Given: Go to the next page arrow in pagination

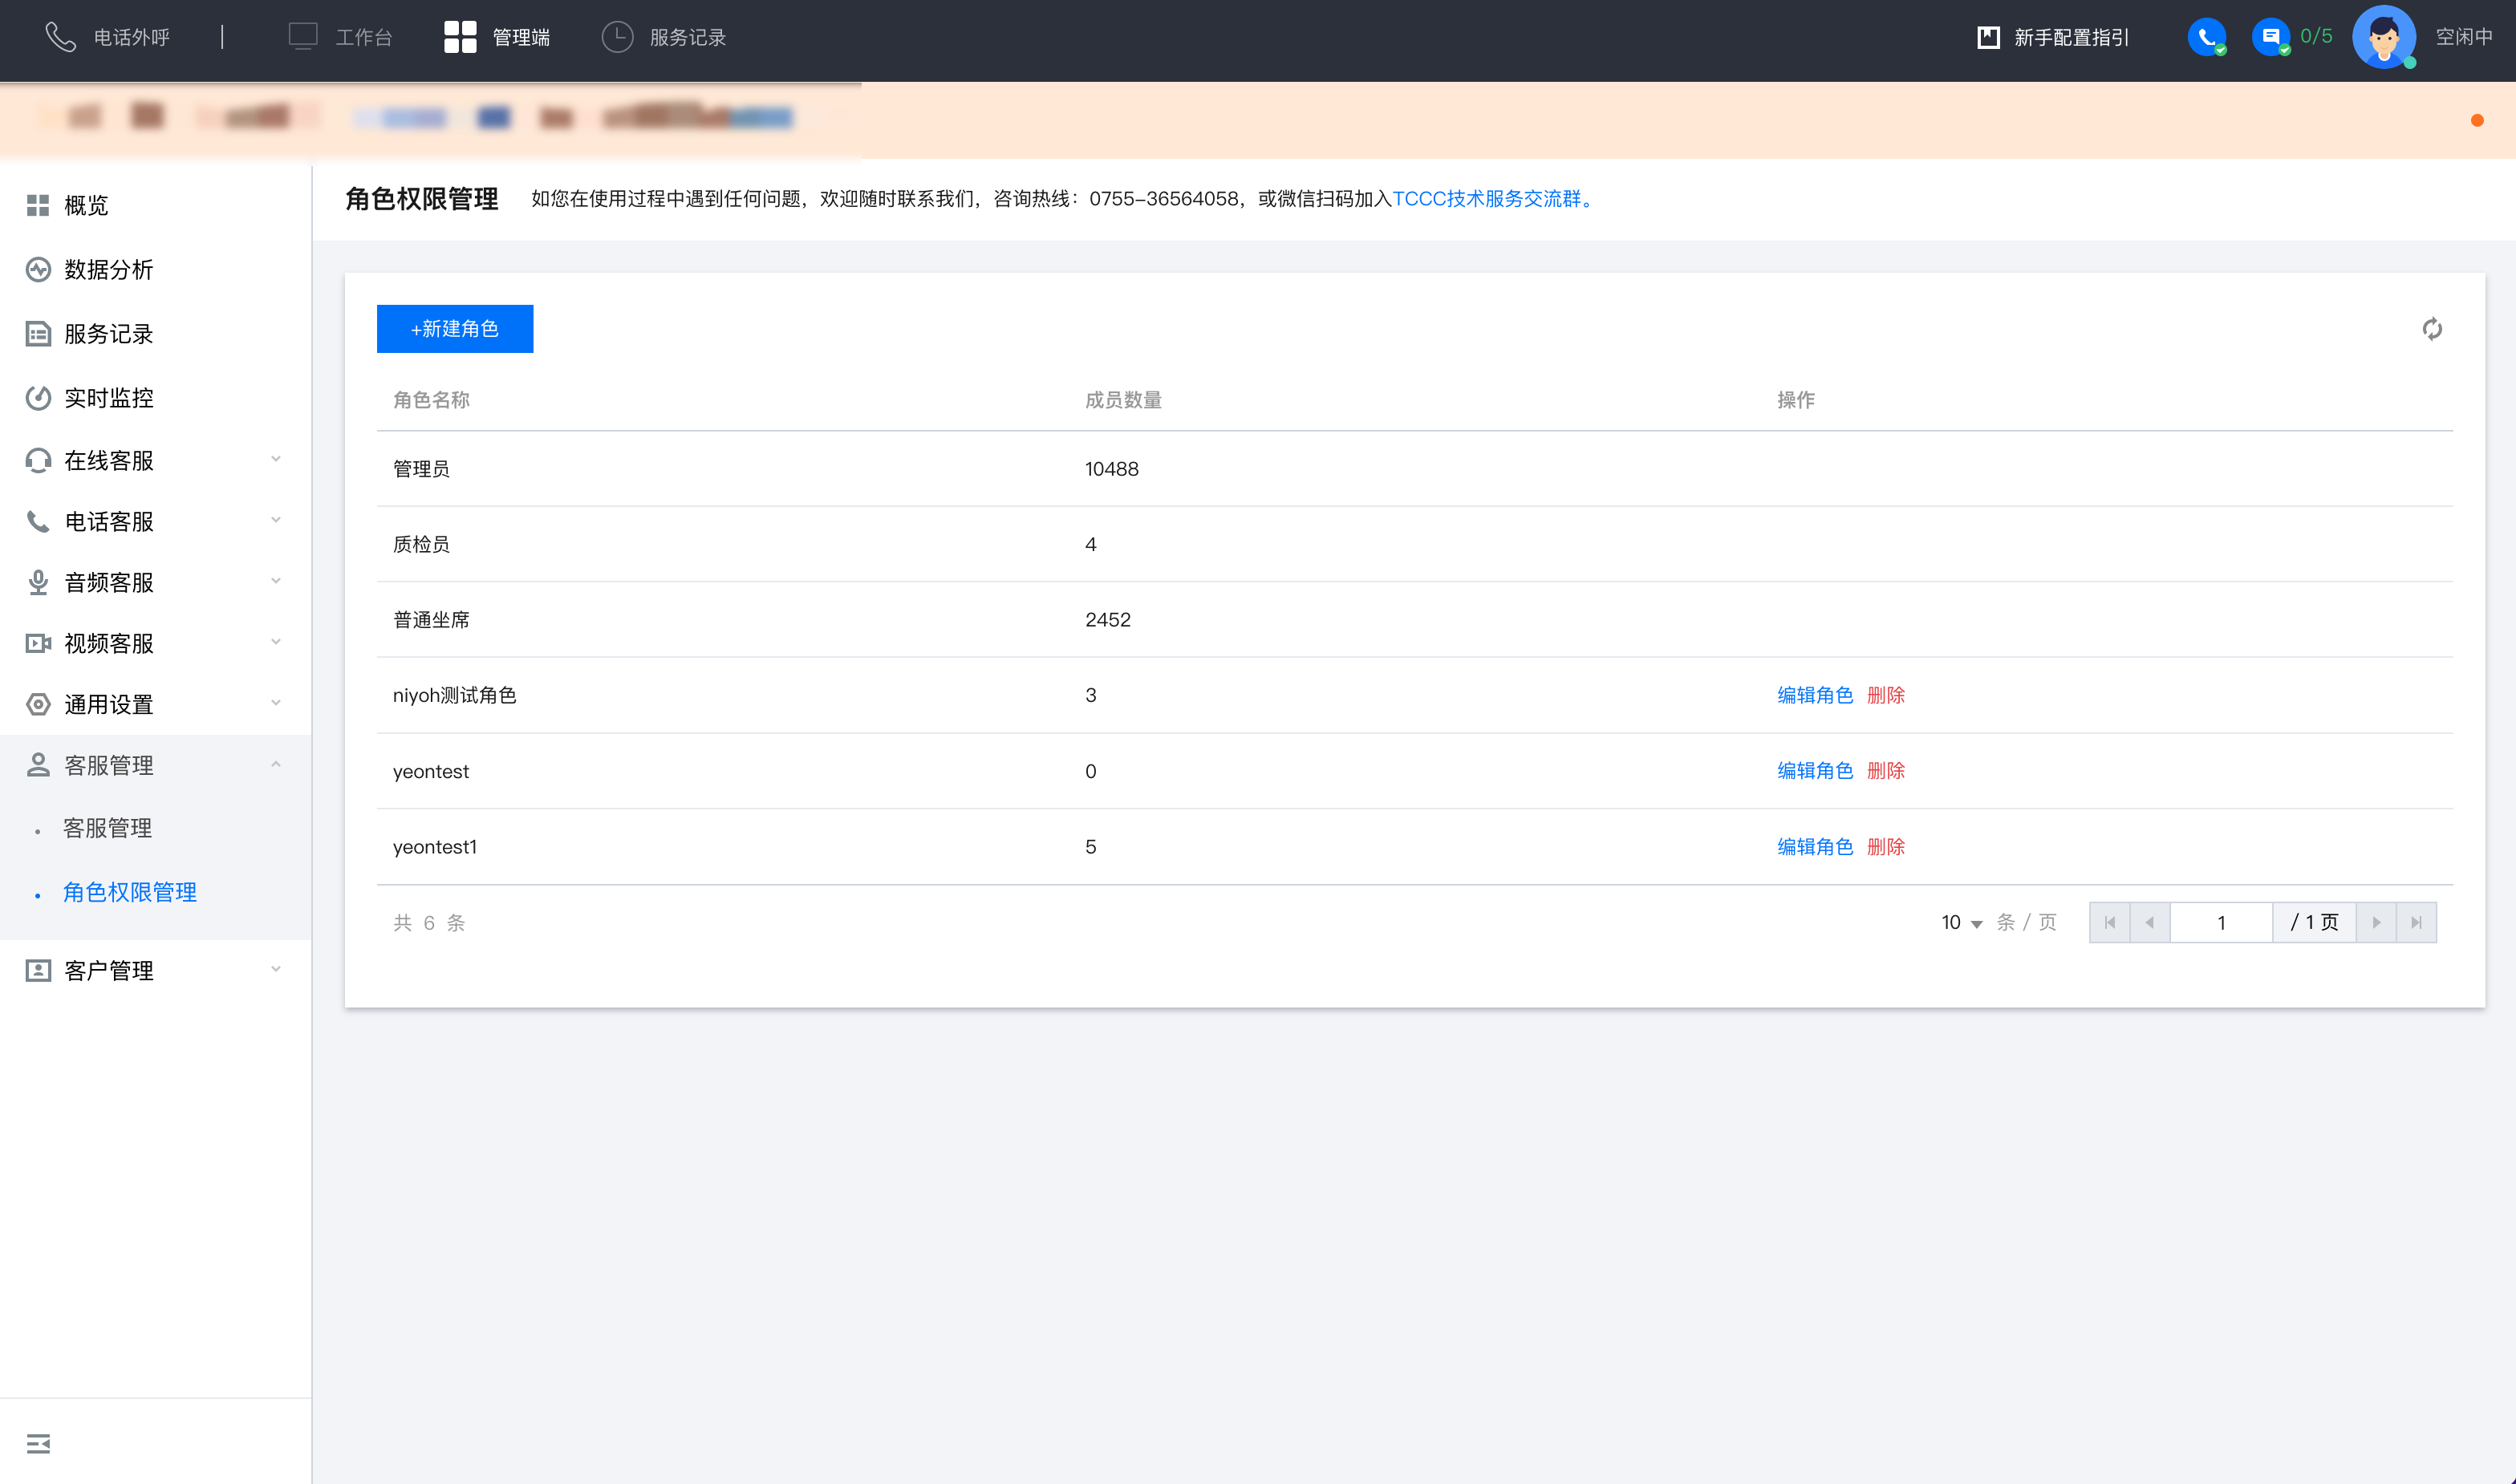Looking at the screenshot, I should 2376,922.
